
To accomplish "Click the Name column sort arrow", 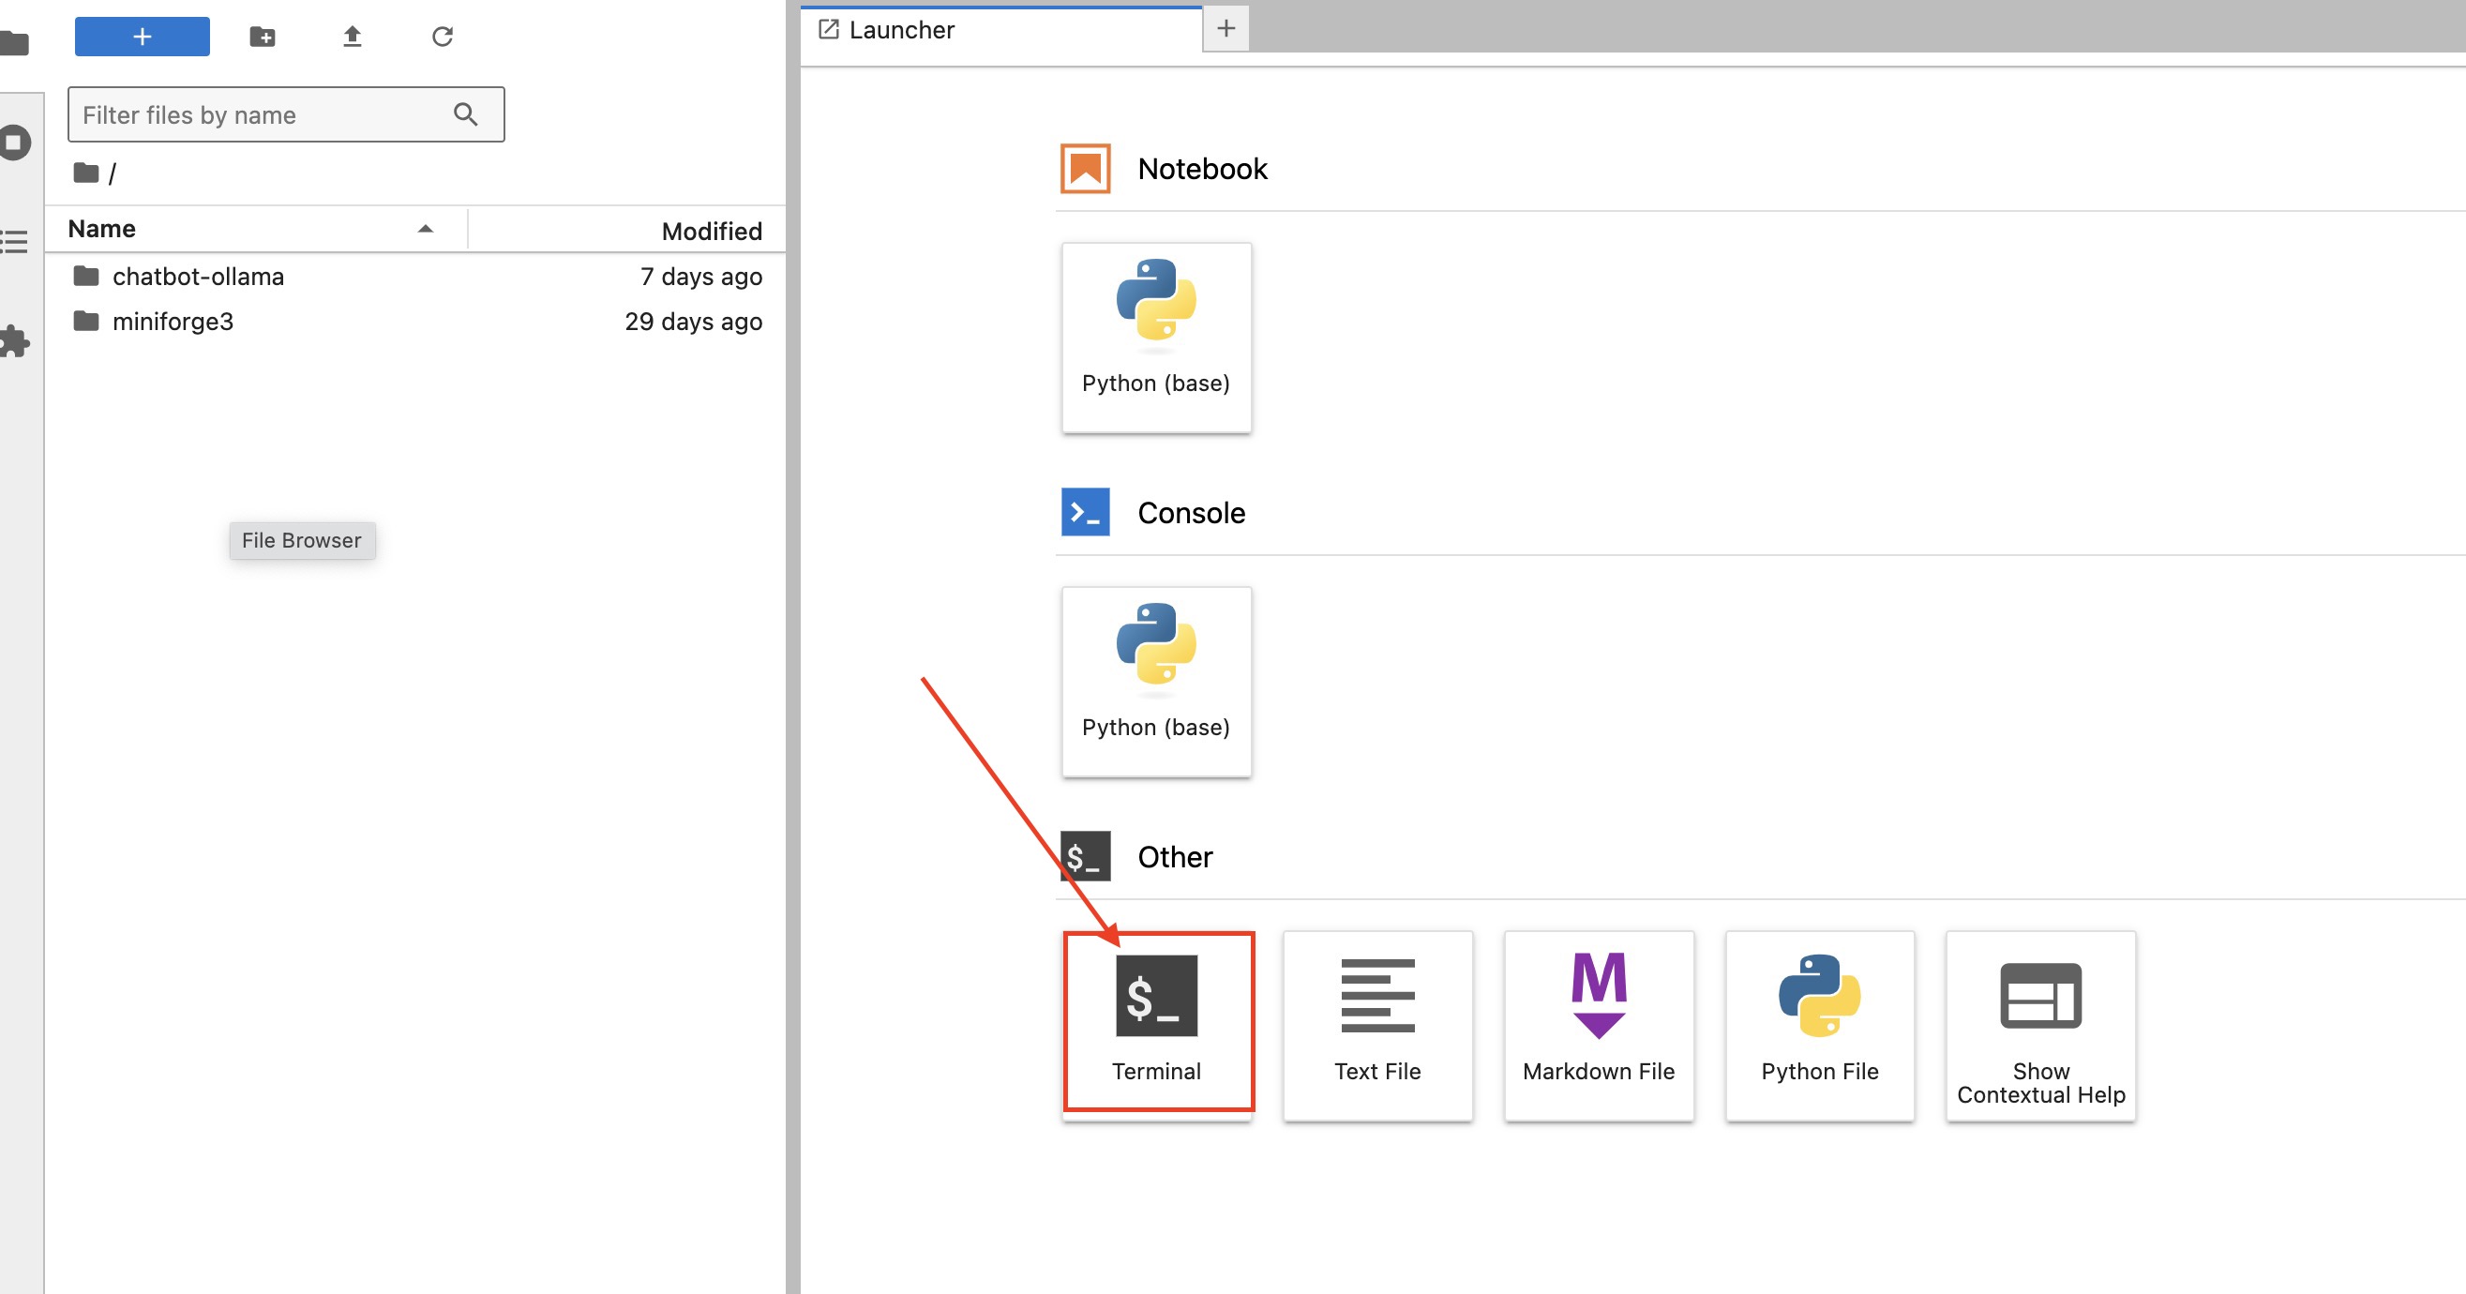I will click(x=426, y=229).
